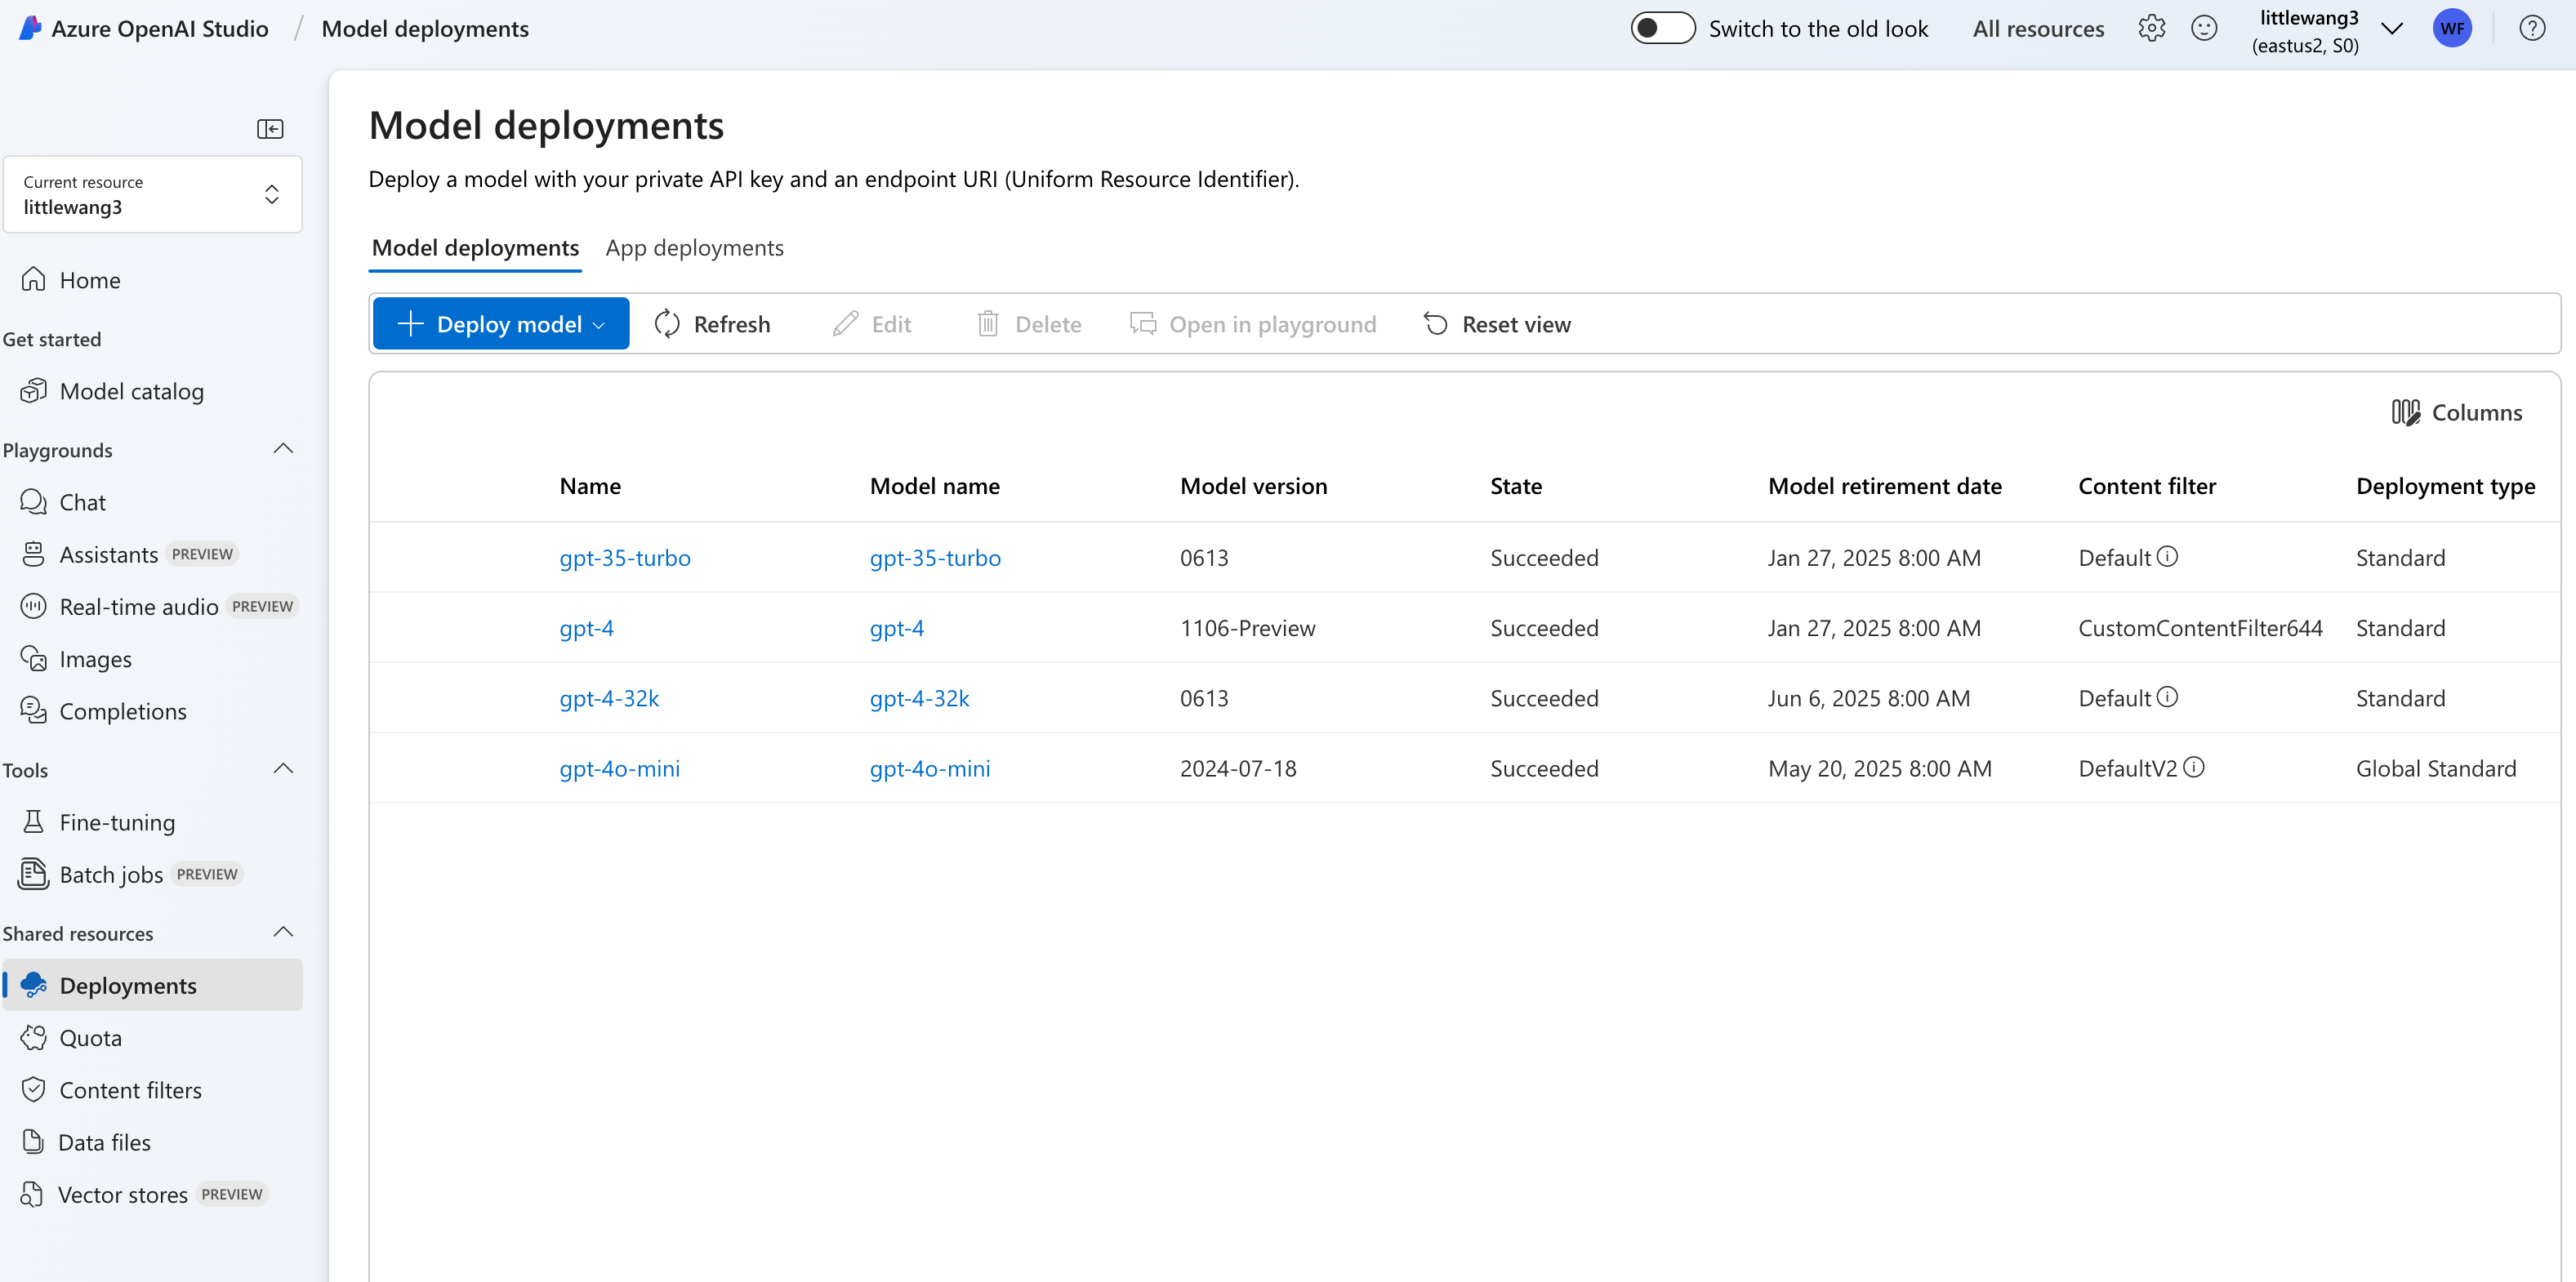Go to Home in the sidebar
Screen dimensions: 2576x1282
153,279
